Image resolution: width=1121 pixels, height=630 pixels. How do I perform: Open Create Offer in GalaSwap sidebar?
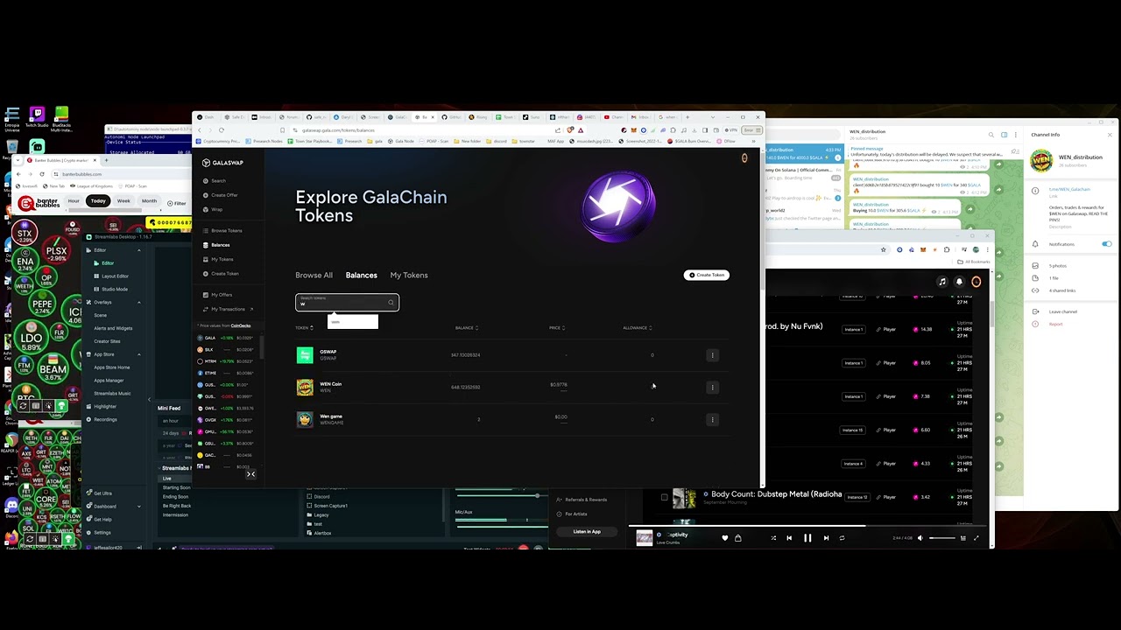pyautogui.click(x=221, y=195)
